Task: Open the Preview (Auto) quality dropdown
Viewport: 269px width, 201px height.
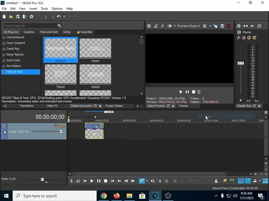Action: tap(189, 26)
